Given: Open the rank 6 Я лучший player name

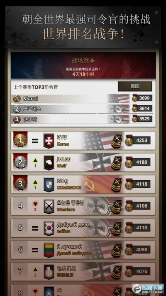Looking at the screenshot, I should click(69, 246).
